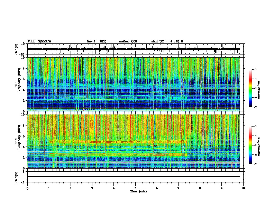Click the ch.2 color bar PSD unit label

pyautogui.click(x=259, y=147)
